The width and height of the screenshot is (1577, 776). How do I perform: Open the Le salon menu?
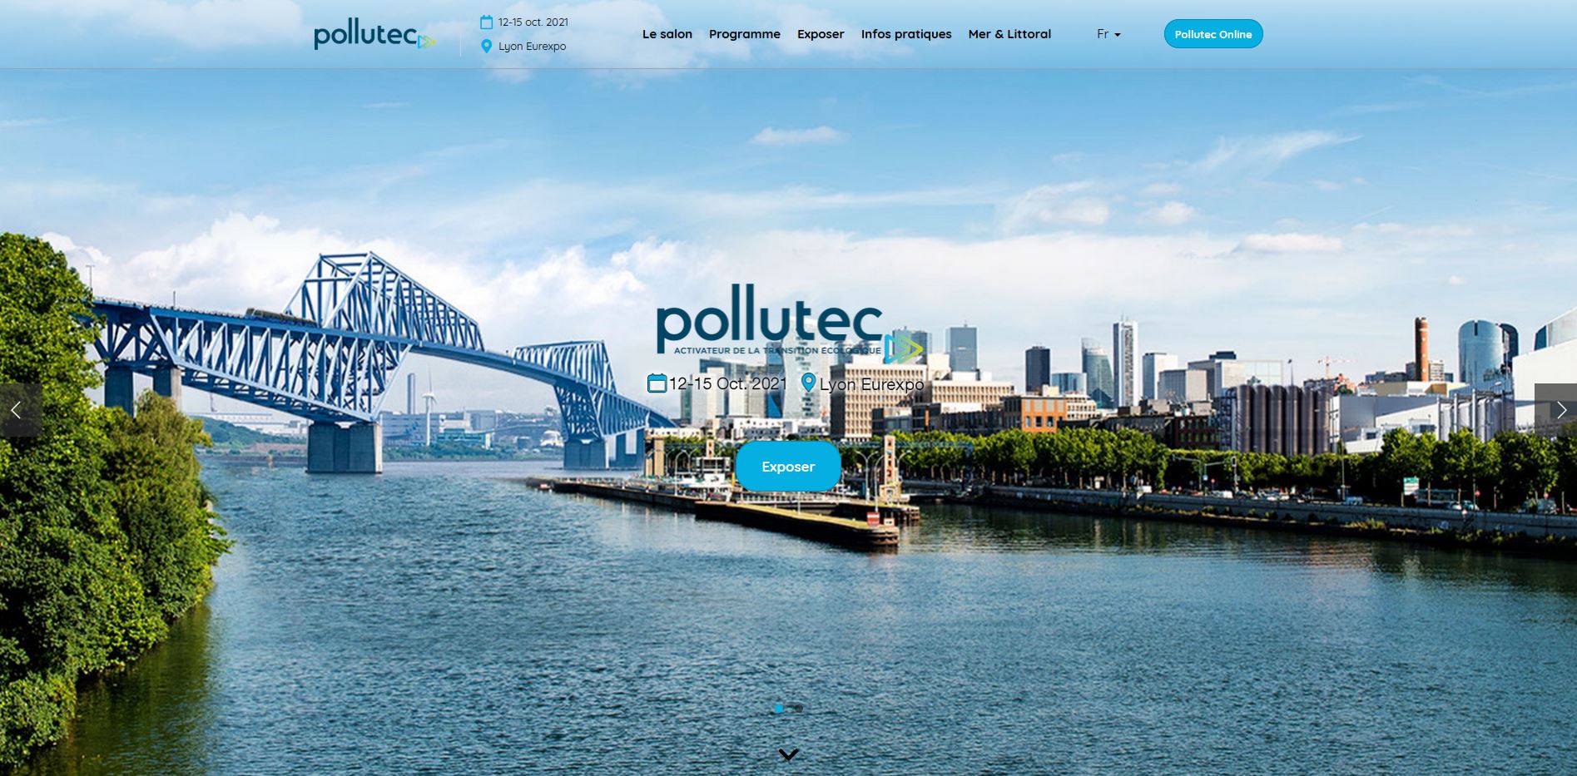(x=667, y=34)
